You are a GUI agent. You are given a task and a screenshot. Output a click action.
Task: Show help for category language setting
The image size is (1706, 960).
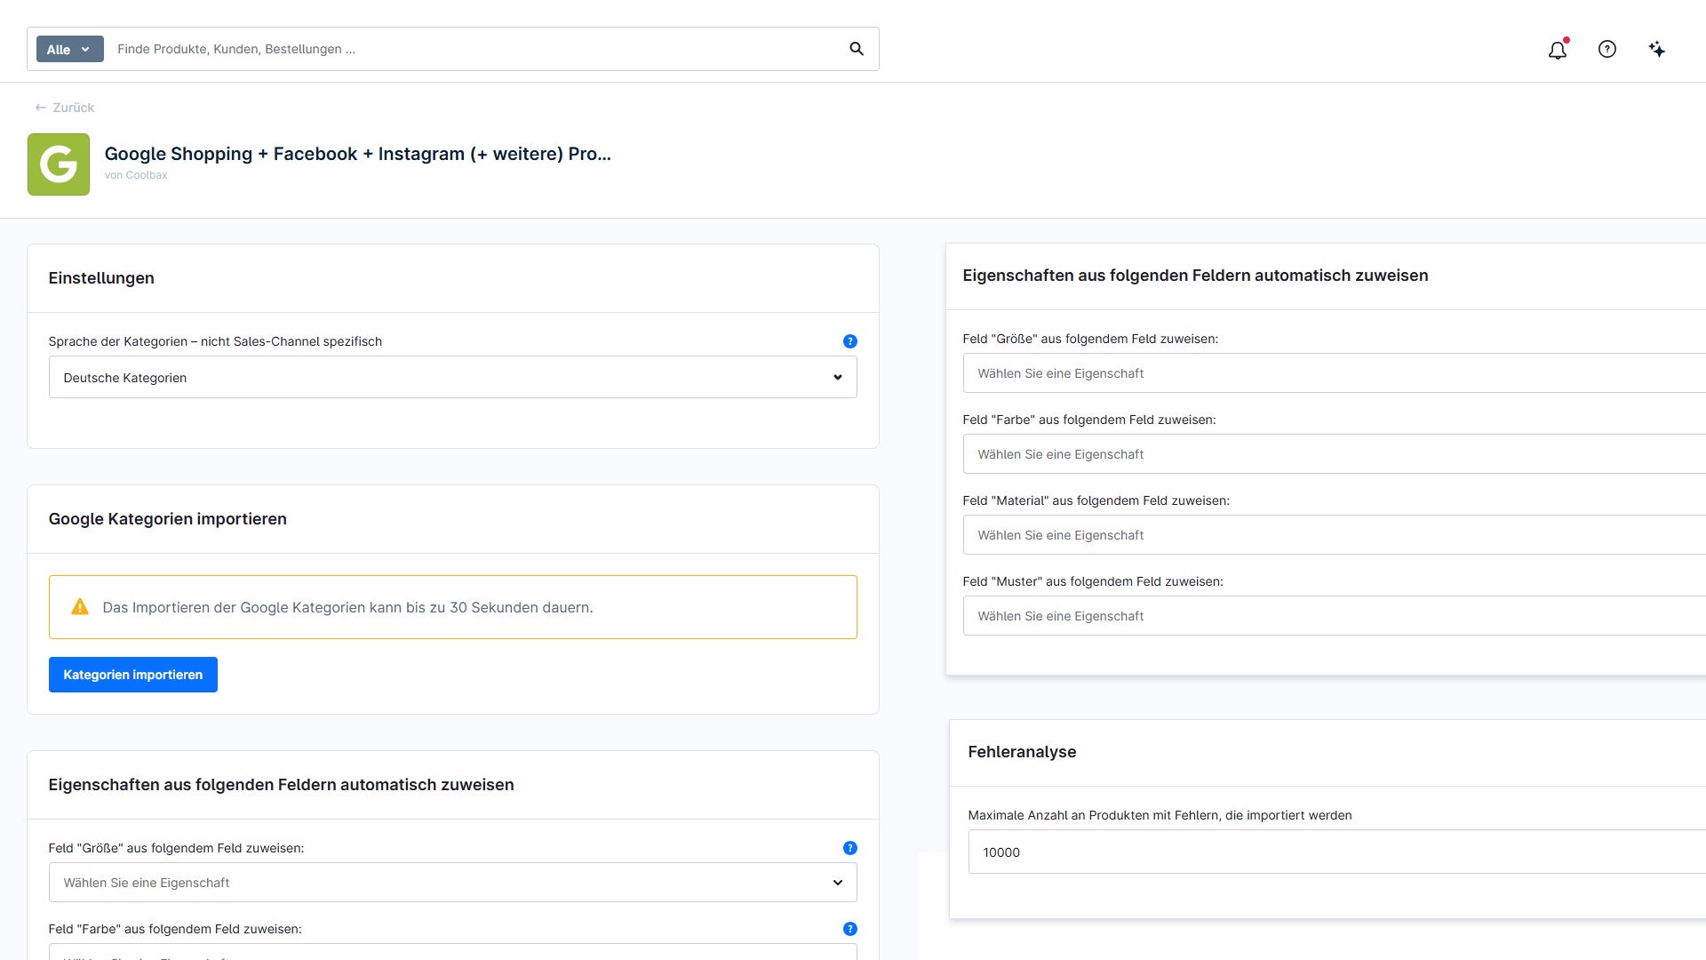pos(850,341)
